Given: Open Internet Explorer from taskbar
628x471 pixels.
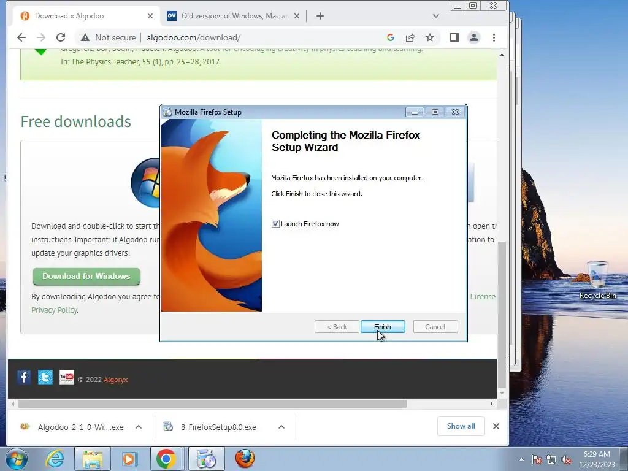Looking at the screenshot, I should click(55, 459).
